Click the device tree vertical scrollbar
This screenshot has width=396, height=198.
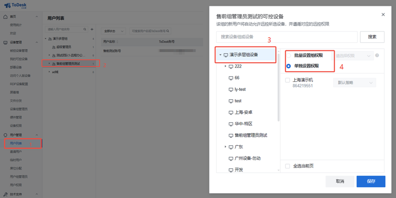(278, 87)
